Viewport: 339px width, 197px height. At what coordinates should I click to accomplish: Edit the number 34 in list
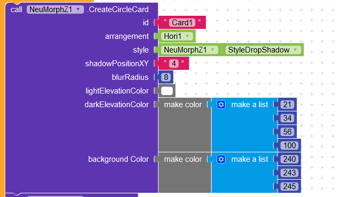287,118
